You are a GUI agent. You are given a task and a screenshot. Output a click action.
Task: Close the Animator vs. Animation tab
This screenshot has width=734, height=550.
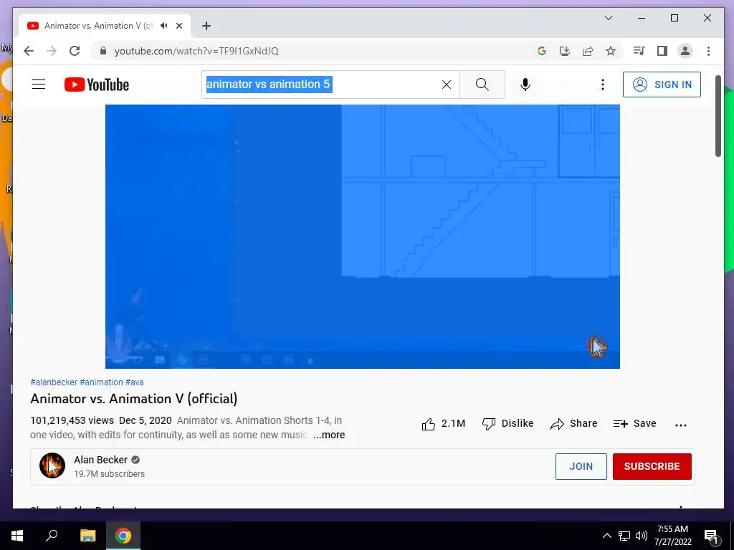(x=178, y=26)
